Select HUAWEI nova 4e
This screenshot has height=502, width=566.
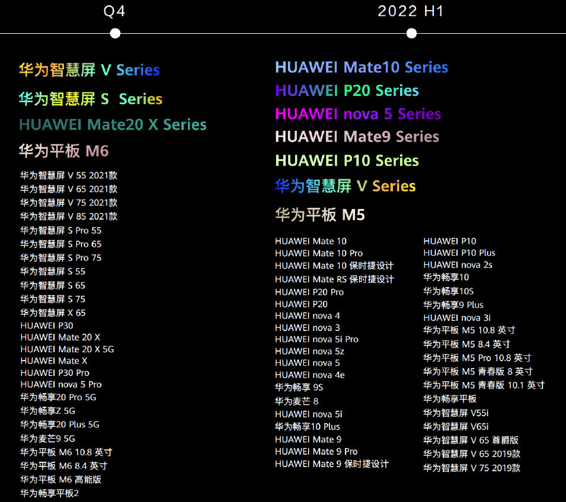coord(310,375)
